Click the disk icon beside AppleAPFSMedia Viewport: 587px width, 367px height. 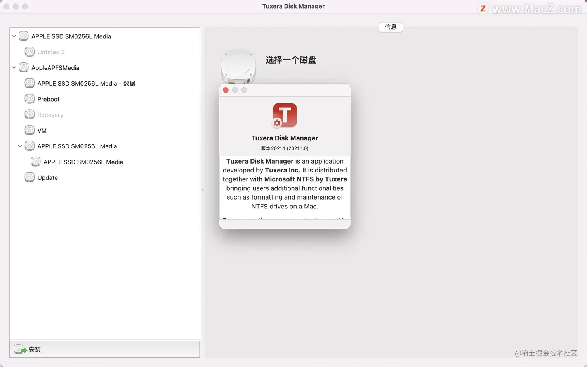24,67
